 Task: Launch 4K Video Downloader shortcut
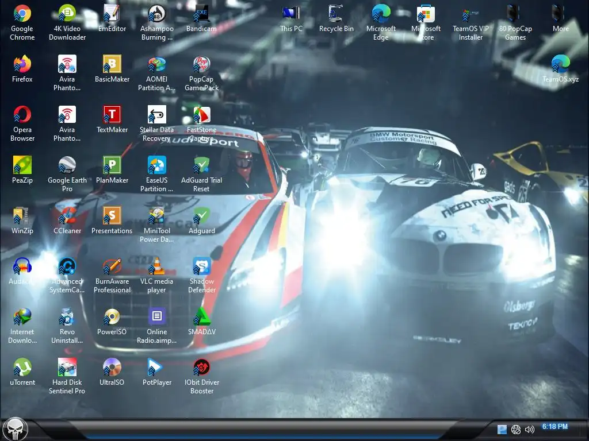[67, 14]
